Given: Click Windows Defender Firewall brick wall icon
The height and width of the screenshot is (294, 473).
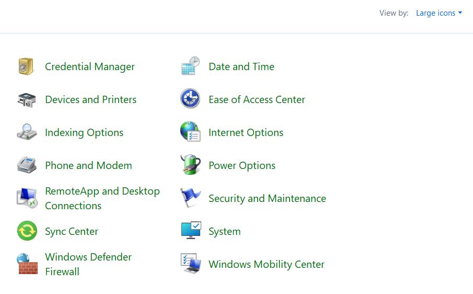Looking at the screenshot, I should [27, 264].
